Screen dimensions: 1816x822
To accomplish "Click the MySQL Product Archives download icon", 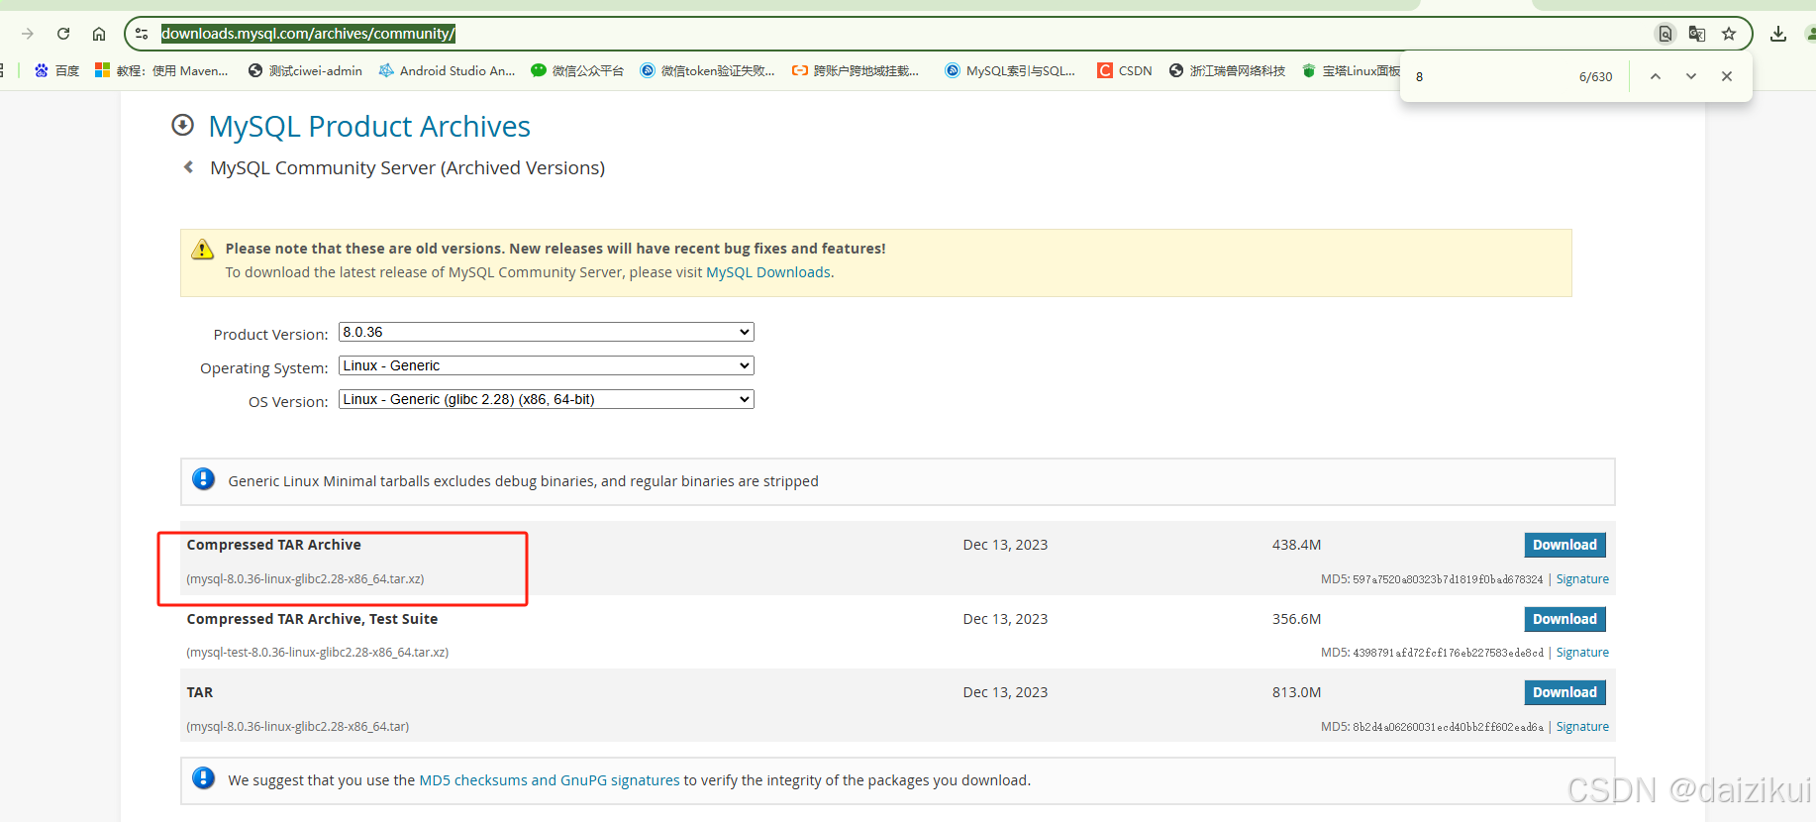I will click(x=182, y=125).
